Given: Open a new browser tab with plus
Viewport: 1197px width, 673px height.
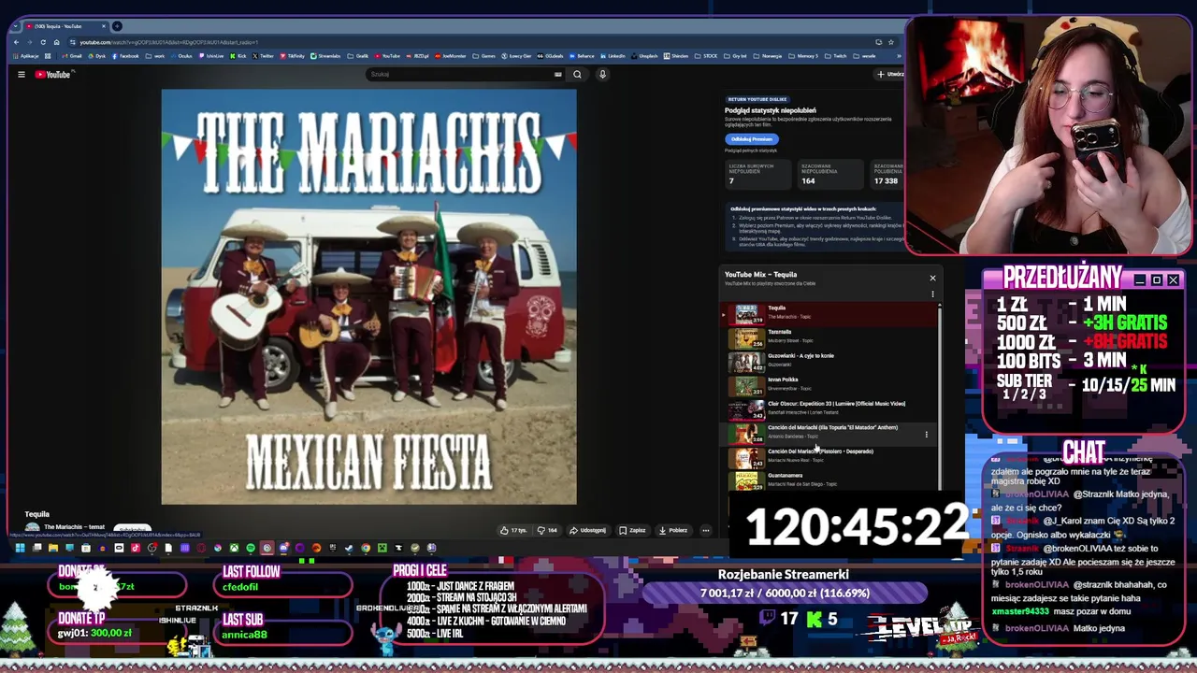Looking at the screenshot, I should click(x=117, y=26).
